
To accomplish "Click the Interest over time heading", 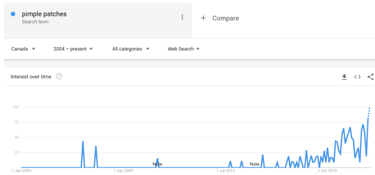I will 31,77.
